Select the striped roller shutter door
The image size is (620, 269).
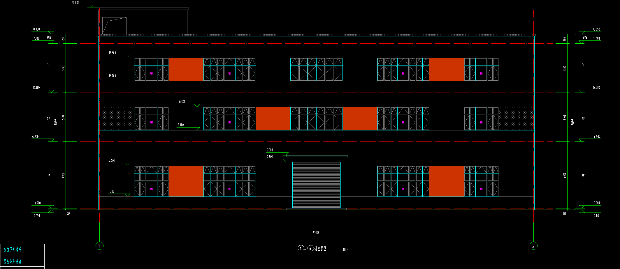pos(316,185)
